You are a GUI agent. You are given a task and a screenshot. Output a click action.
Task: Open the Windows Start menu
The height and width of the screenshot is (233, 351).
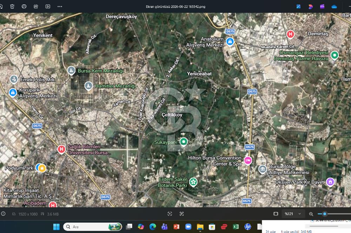point(56,227)
